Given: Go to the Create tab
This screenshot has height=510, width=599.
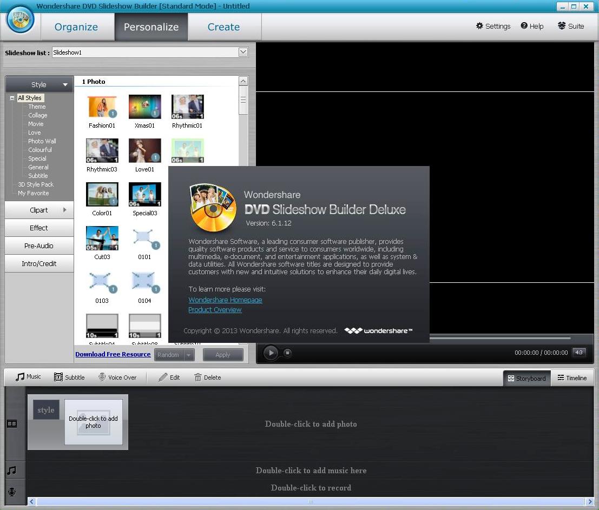Looking at the screenshot, I should click(223, 27).
